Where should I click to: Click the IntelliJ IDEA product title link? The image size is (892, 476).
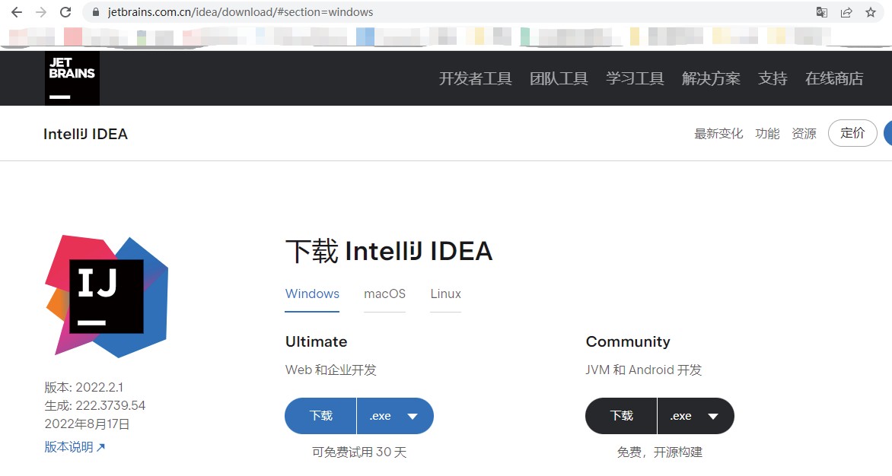click(85, 134)
